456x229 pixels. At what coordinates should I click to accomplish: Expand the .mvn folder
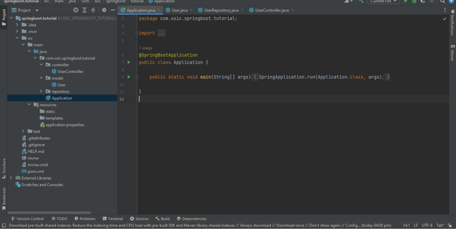point(17,31)
